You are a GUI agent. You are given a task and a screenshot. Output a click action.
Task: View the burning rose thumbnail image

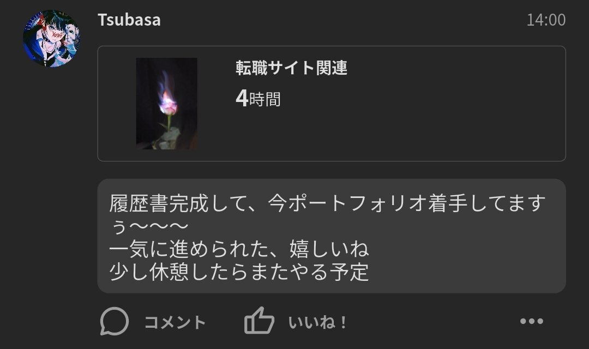pos(166,103)
